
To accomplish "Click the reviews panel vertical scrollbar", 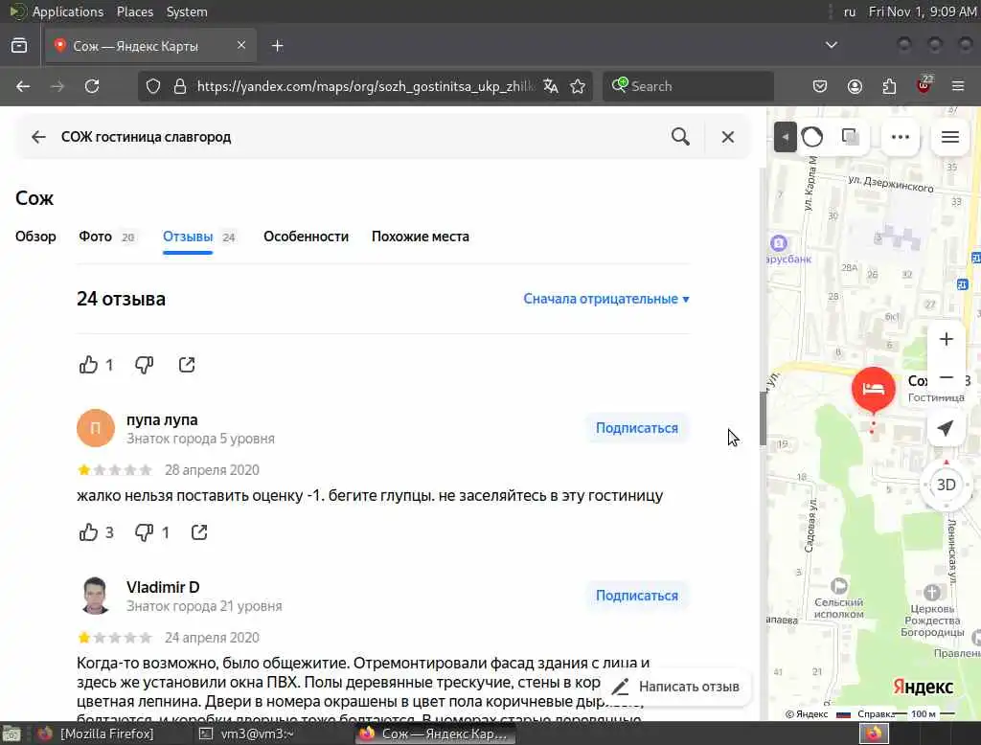I will point(763,418).
